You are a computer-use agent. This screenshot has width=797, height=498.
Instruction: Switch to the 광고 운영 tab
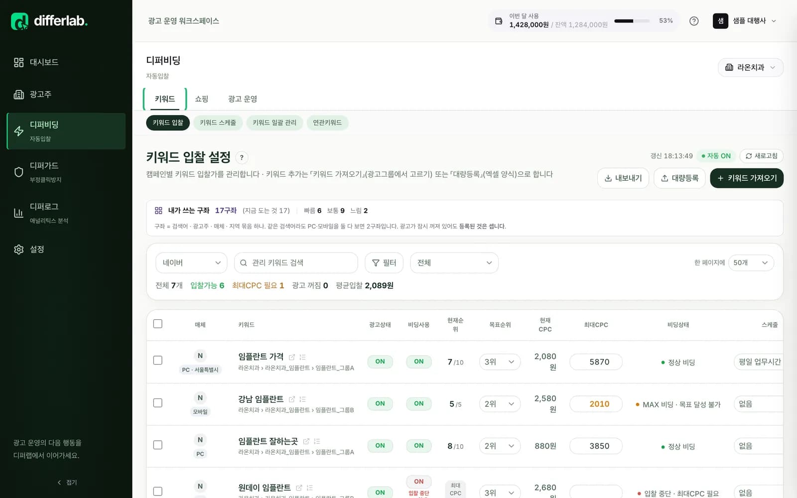[x=243, y=99]
